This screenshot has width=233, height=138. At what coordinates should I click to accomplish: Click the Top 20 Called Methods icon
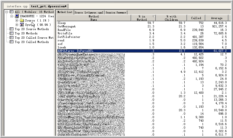click(12, 42)
